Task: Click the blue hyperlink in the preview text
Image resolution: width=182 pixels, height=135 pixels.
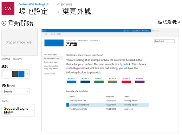Action: click(125, 64)
